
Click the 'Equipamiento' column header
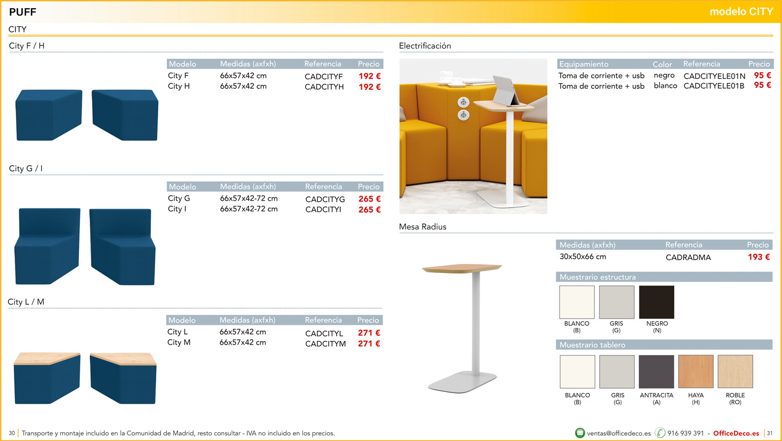coord(584,64)
